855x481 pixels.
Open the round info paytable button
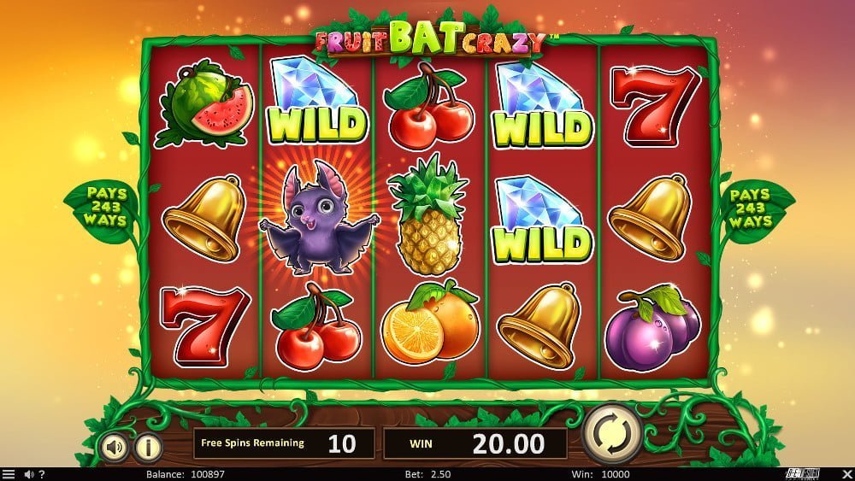pyautogui.click(x=148, y=447)
